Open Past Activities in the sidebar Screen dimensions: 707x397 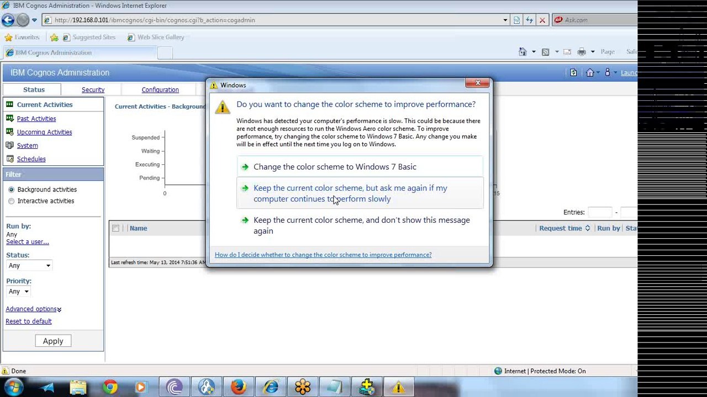pyautogui.click(x=36, y=119)
